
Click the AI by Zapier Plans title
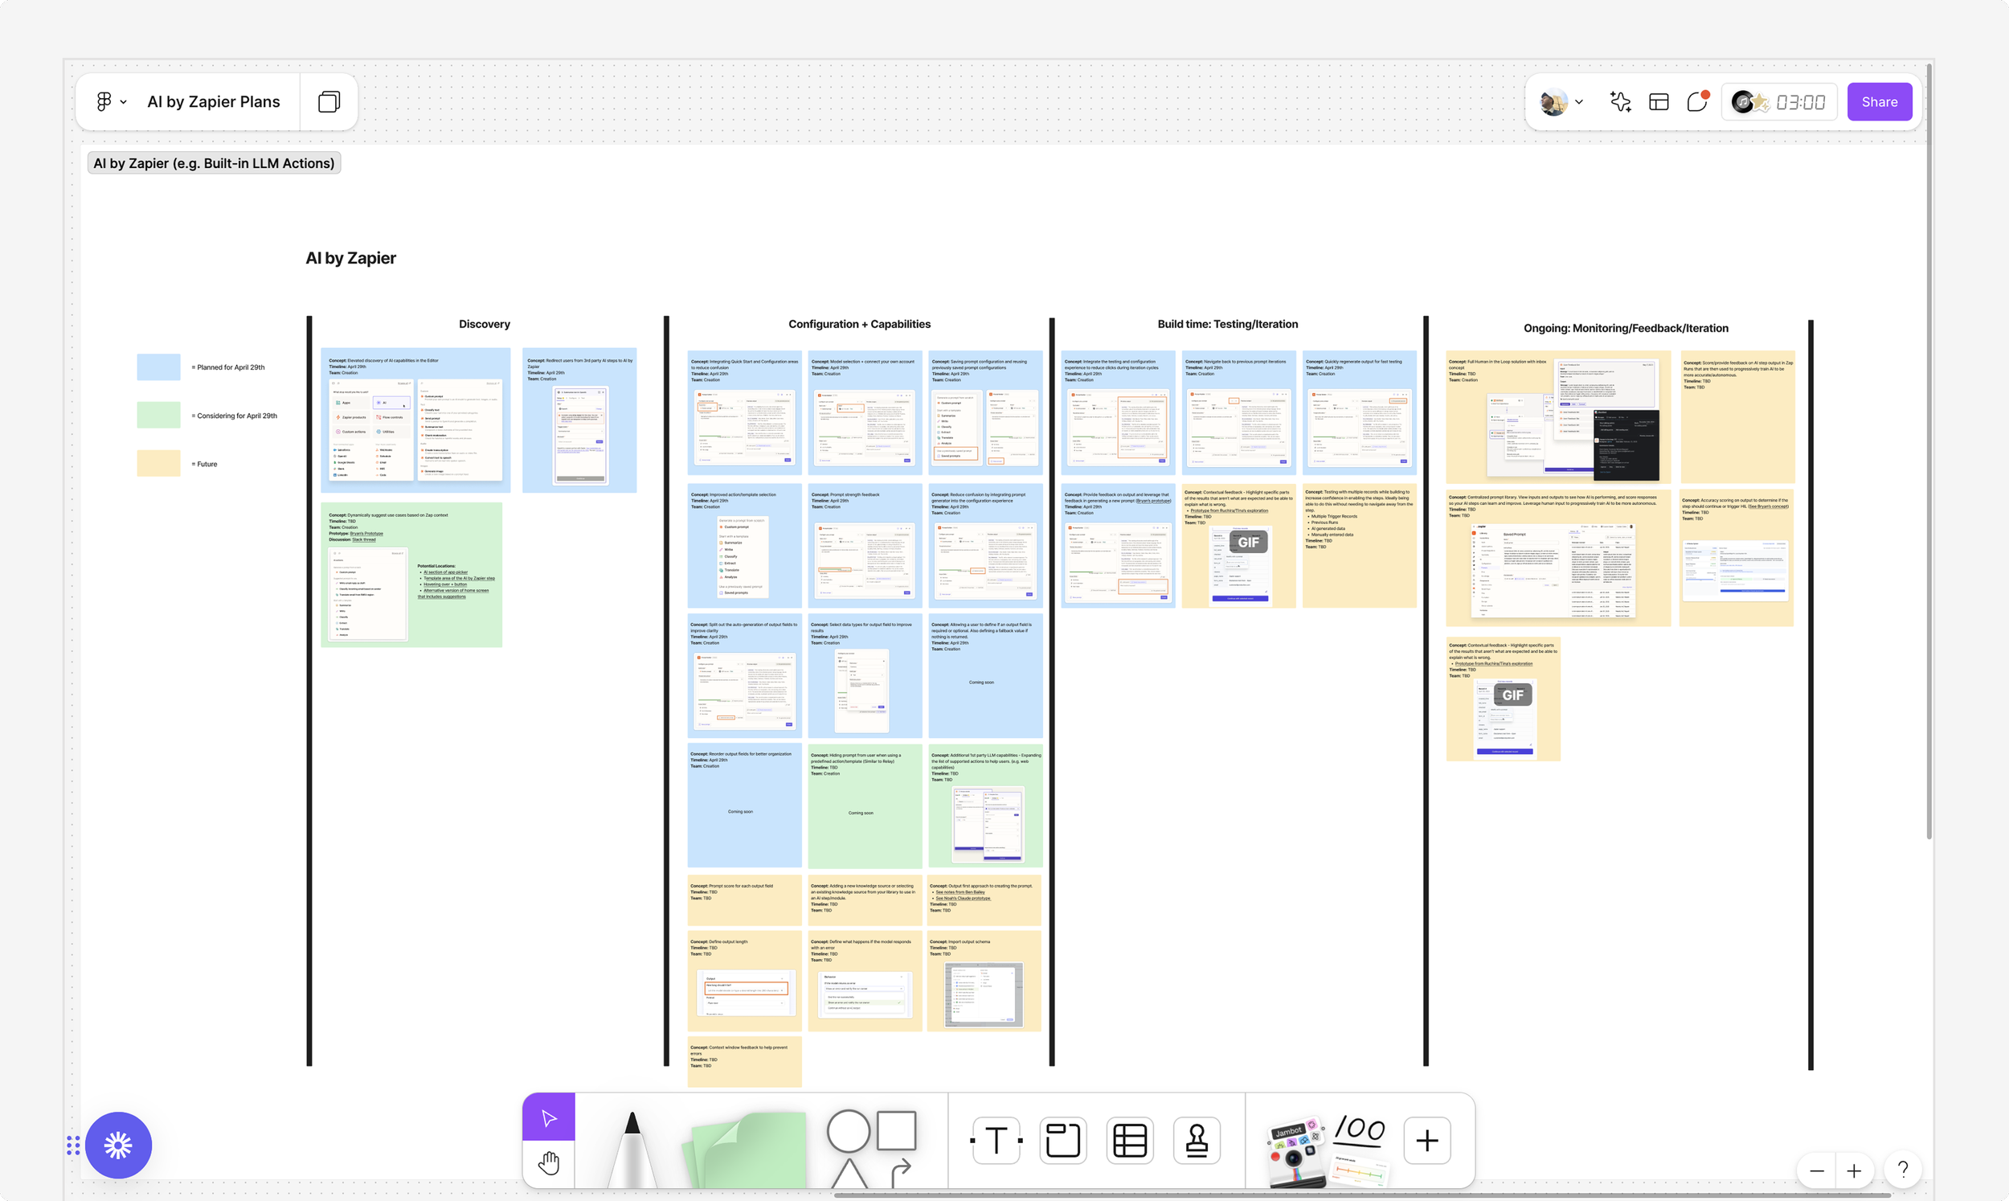(x=214, y=102)
